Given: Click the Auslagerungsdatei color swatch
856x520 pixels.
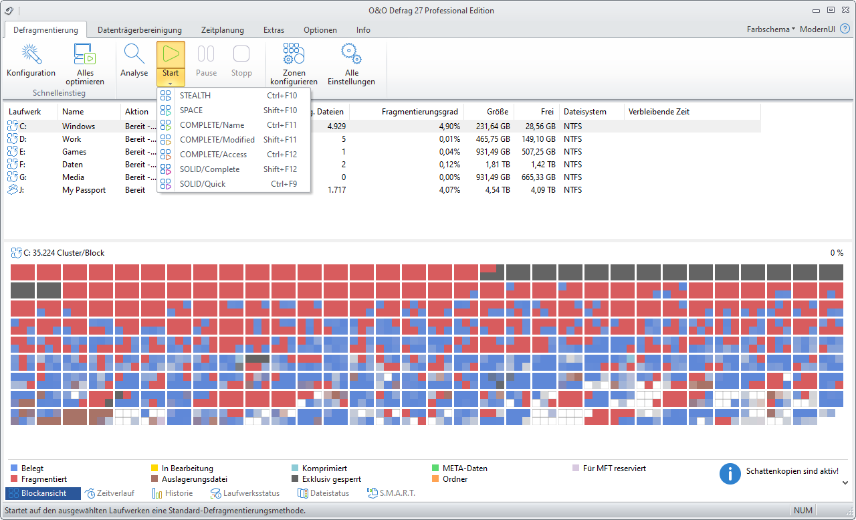Looking at the screenshot, I should click(x=154, y=479).
